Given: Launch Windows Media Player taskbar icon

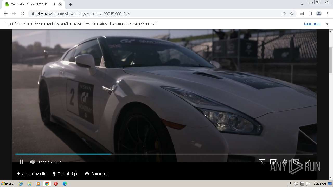Looking at the screenshot, I should (38, 184).
